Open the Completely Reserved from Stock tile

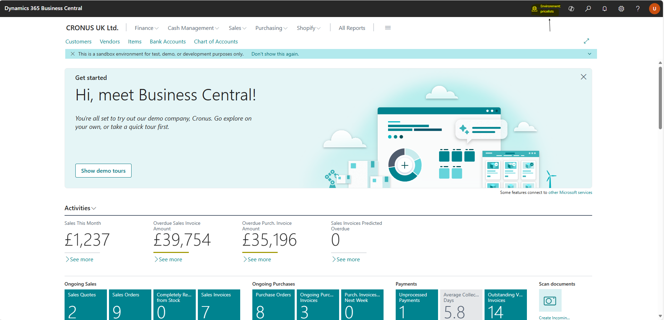point(175,305)
